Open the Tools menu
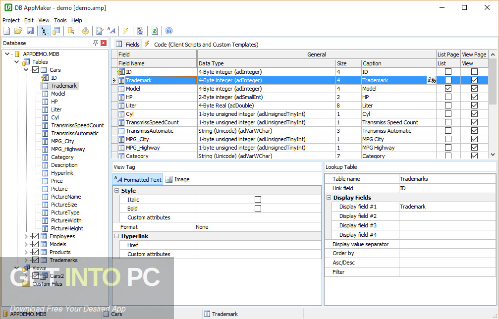Viewport: 499px width, 319px height. (x=60, y=20)
